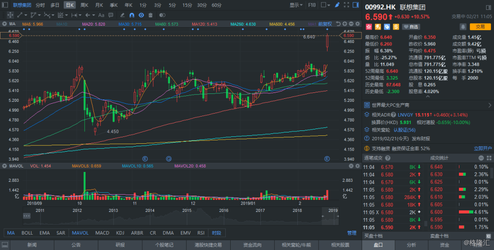Open wave tool dropdown arrow

click(x=53, y=15)
